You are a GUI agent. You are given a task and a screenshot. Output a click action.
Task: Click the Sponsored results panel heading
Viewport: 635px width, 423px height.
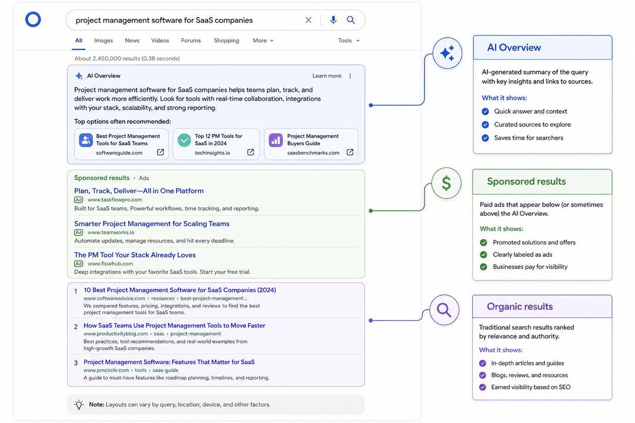point(526,182)
